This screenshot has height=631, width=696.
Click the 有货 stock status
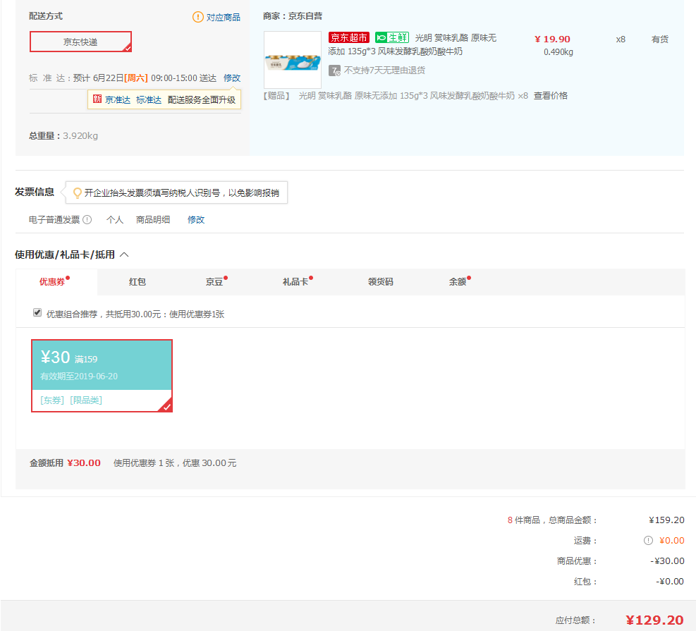659,39
